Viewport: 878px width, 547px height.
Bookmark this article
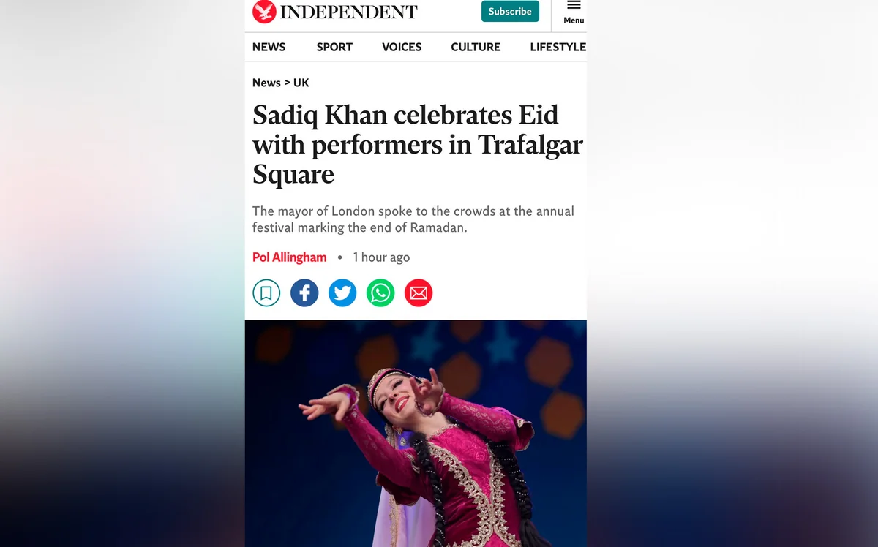[266, 293]
